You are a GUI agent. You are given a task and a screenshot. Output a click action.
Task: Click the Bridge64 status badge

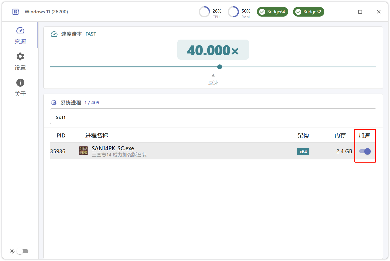[272, 12]
